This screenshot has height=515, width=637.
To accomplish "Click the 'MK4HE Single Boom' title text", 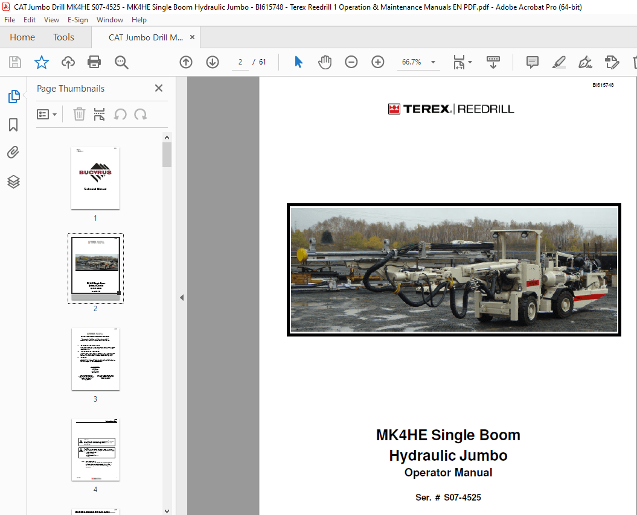I will (448, 435).
